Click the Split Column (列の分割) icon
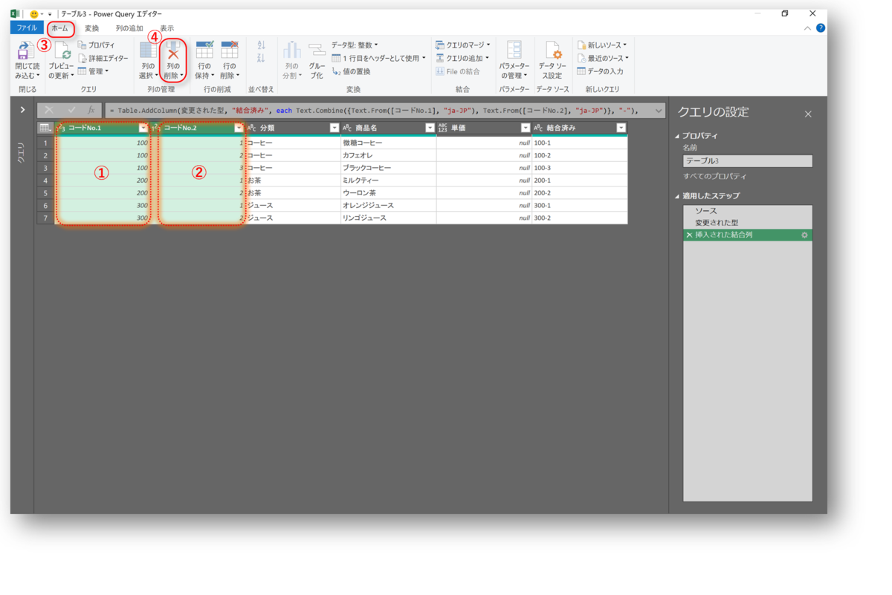The height and width of the screenshot is (595, 892). [x=291, y=50]
